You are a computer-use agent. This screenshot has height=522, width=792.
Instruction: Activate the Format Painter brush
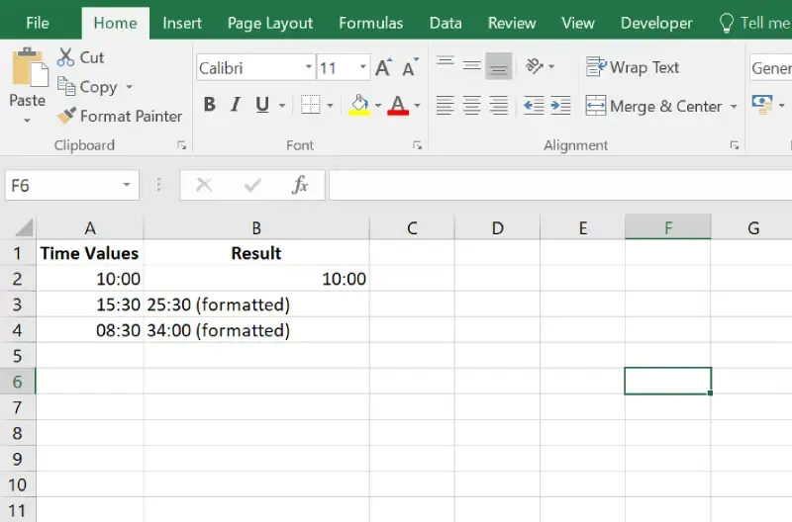[x=120, y=116]
